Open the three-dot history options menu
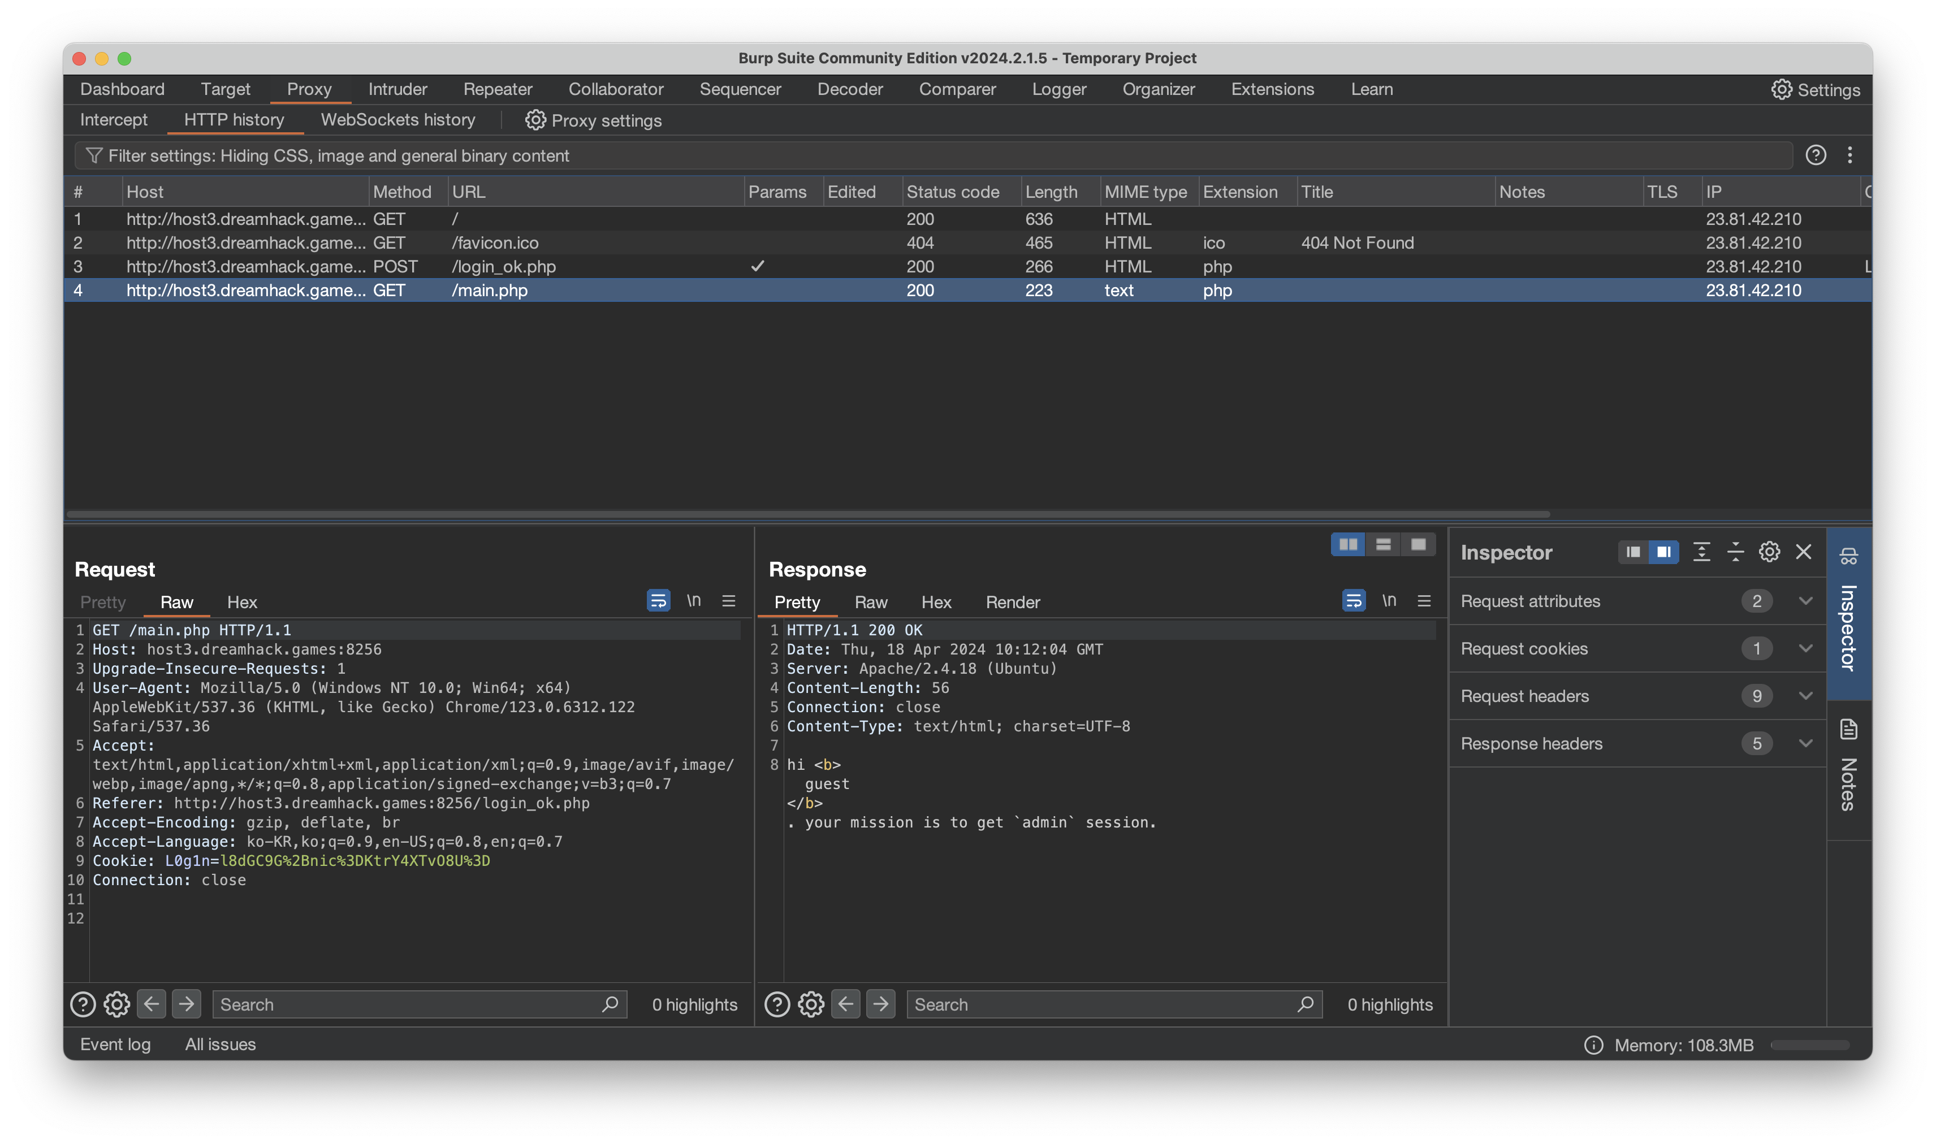The height and width of the screenshot is (1144, 1936). pyautogui.click(x=1849, y=156)
